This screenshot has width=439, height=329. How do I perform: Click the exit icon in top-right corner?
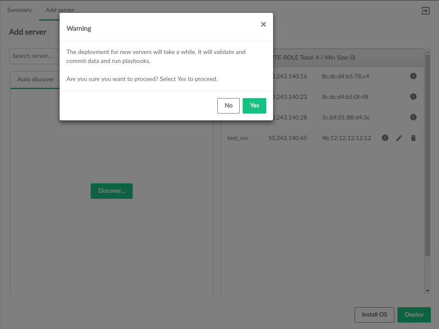point(425,11)
